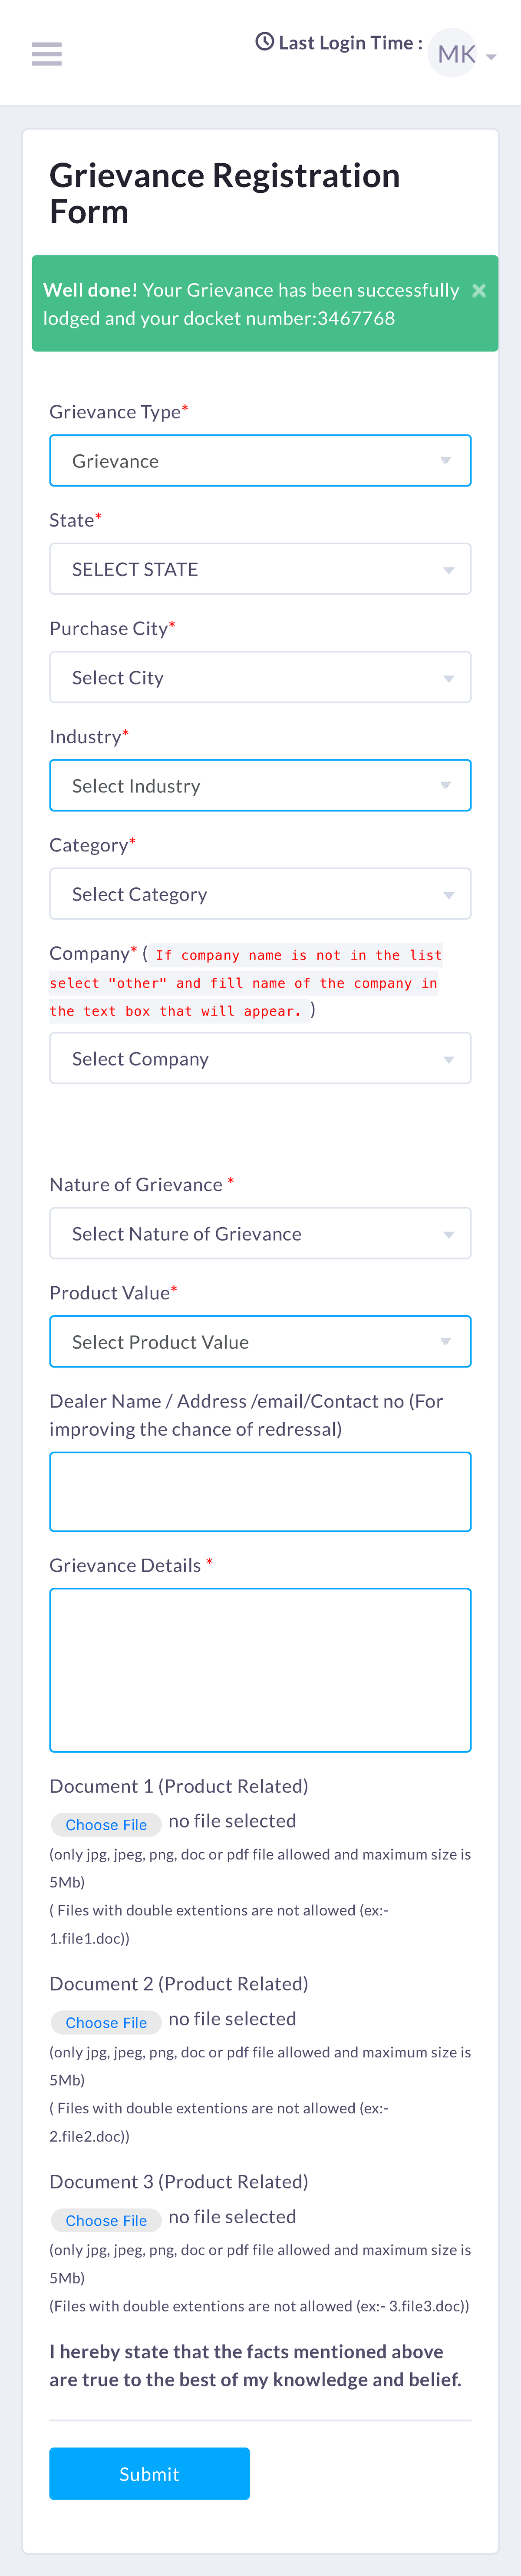The width and height of the screenshot is (521, 2576).
Task: Open the Select Nature of Grievance dropdown
Action: click(260, 1233)
